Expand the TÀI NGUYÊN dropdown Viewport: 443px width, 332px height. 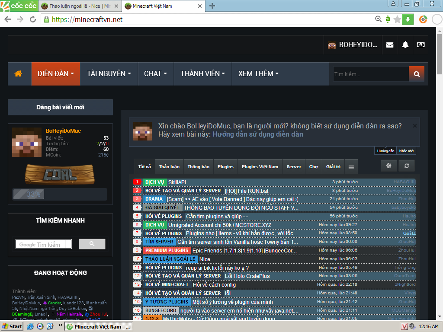coord(109,73)
